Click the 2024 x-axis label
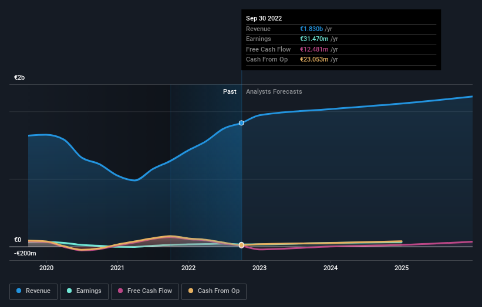Image resolution: width=482 pixels, height=307 pixels. [x=331, y=268]
